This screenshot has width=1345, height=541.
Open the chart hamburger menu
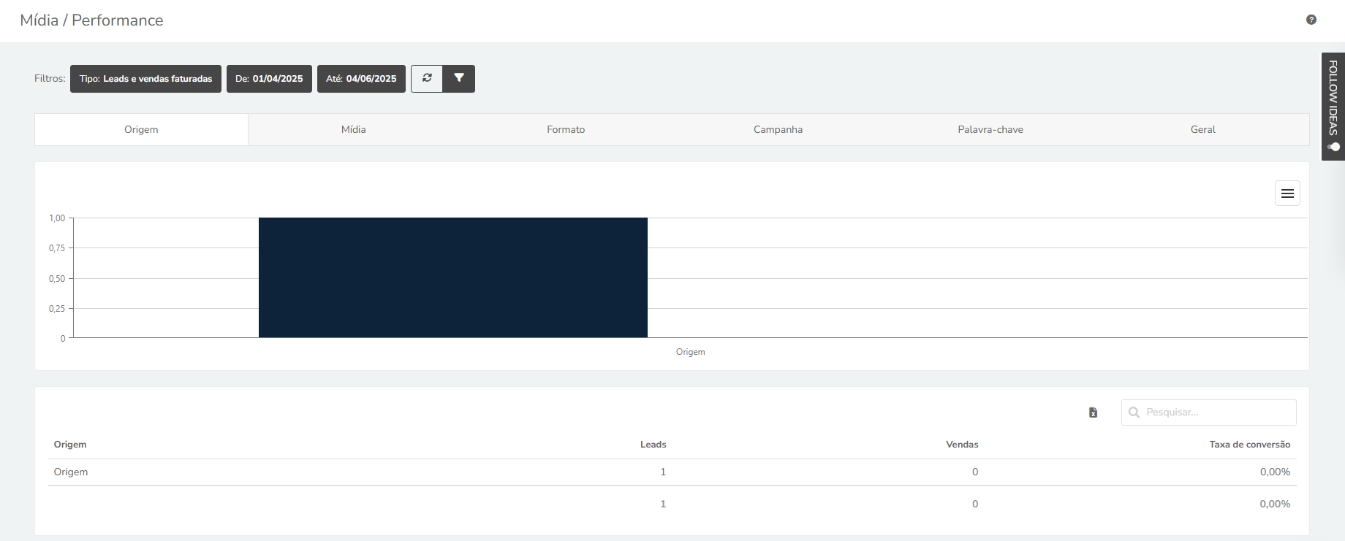point(1287,193)
